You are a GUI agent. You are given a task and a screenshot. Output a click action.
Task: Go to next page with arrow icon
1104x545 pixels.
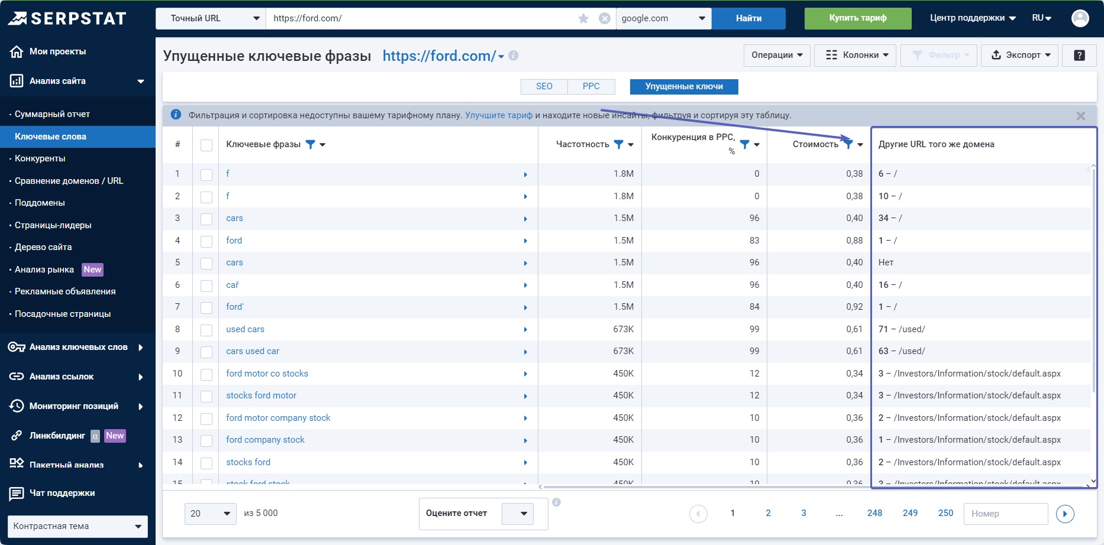click(1064, 514)
